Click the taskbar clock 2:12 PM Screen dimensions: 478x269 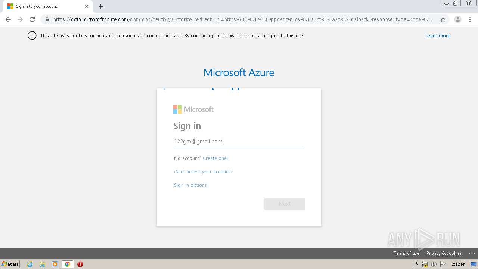click(x=459, y=264)
